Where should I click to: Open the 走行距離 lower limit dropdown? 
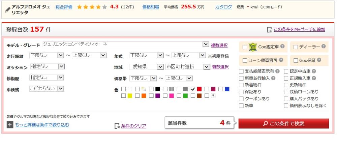[x=47, y=55]
